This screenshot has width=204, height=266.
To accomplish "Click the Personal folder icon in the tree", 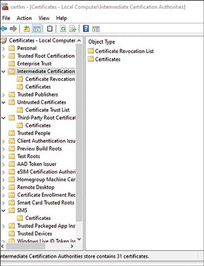I will pyautogui.click(x=12, y=48).
